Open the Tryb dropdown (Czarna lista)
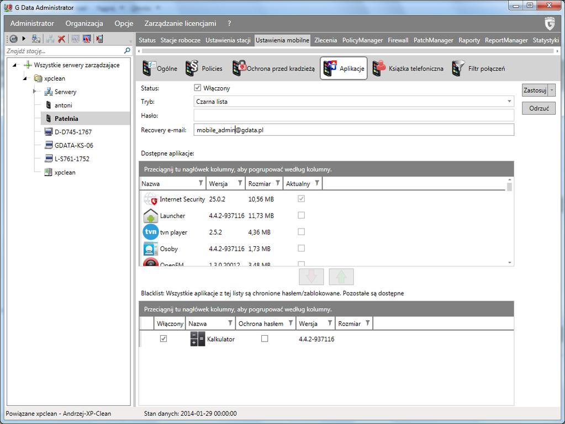 pyautogui.click(x=354, y=102)
